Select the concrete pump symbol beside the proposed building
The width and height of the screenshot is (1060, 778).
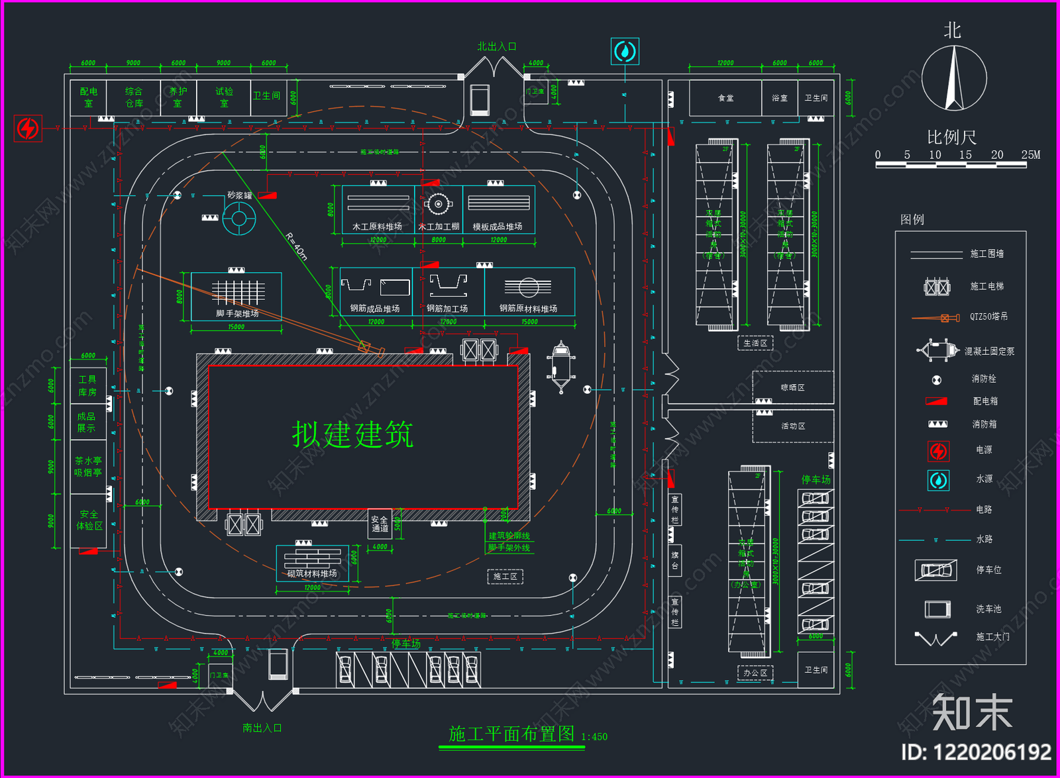[561, 367]
